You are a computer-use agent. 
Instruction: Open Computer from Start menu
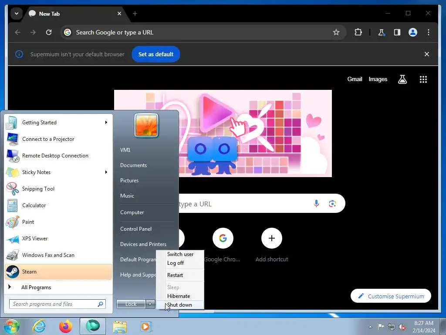click(132, 212)
